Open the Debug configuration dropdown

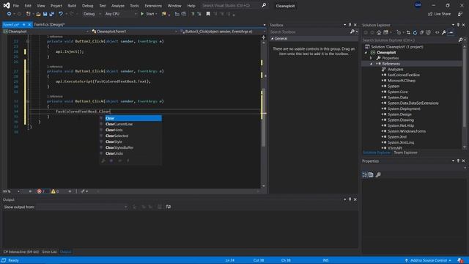tap(92, 14)
